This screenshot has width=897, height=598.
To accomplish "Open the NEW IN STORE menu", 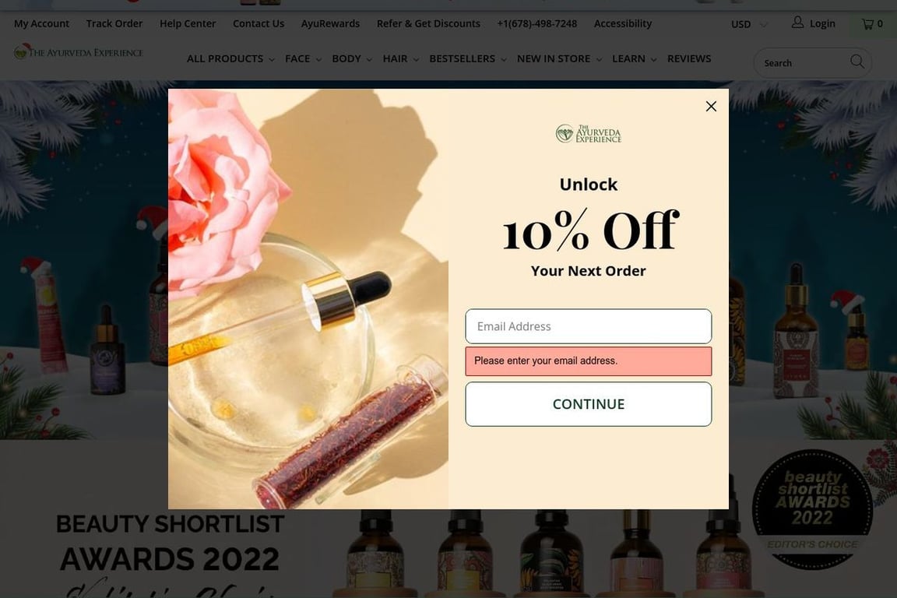I will coord(559,58).
